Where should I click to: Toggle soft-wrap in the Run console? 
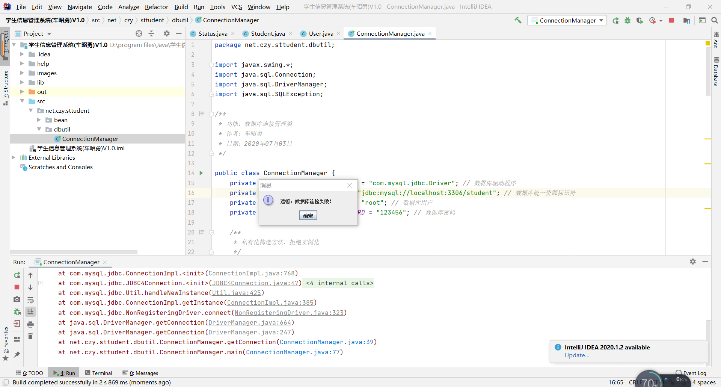click(x=30, y=300)
